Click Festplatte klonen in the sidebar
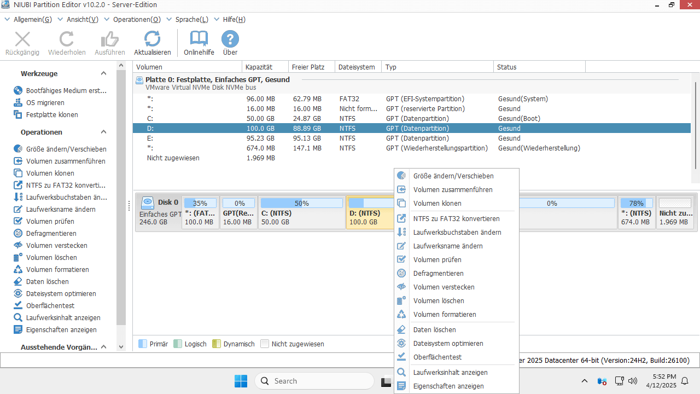The height and width of the screenshot is (394, 700). click(x=52, y=114)
